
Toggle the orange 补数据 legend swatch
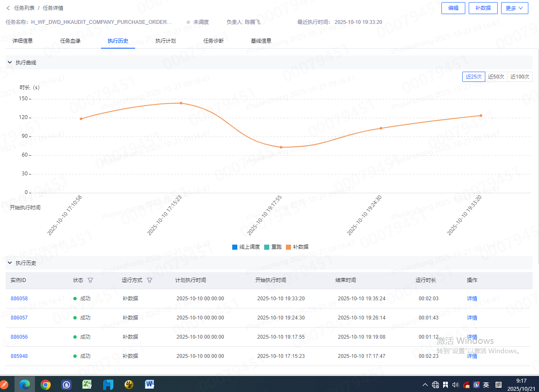tap(288, 247)
